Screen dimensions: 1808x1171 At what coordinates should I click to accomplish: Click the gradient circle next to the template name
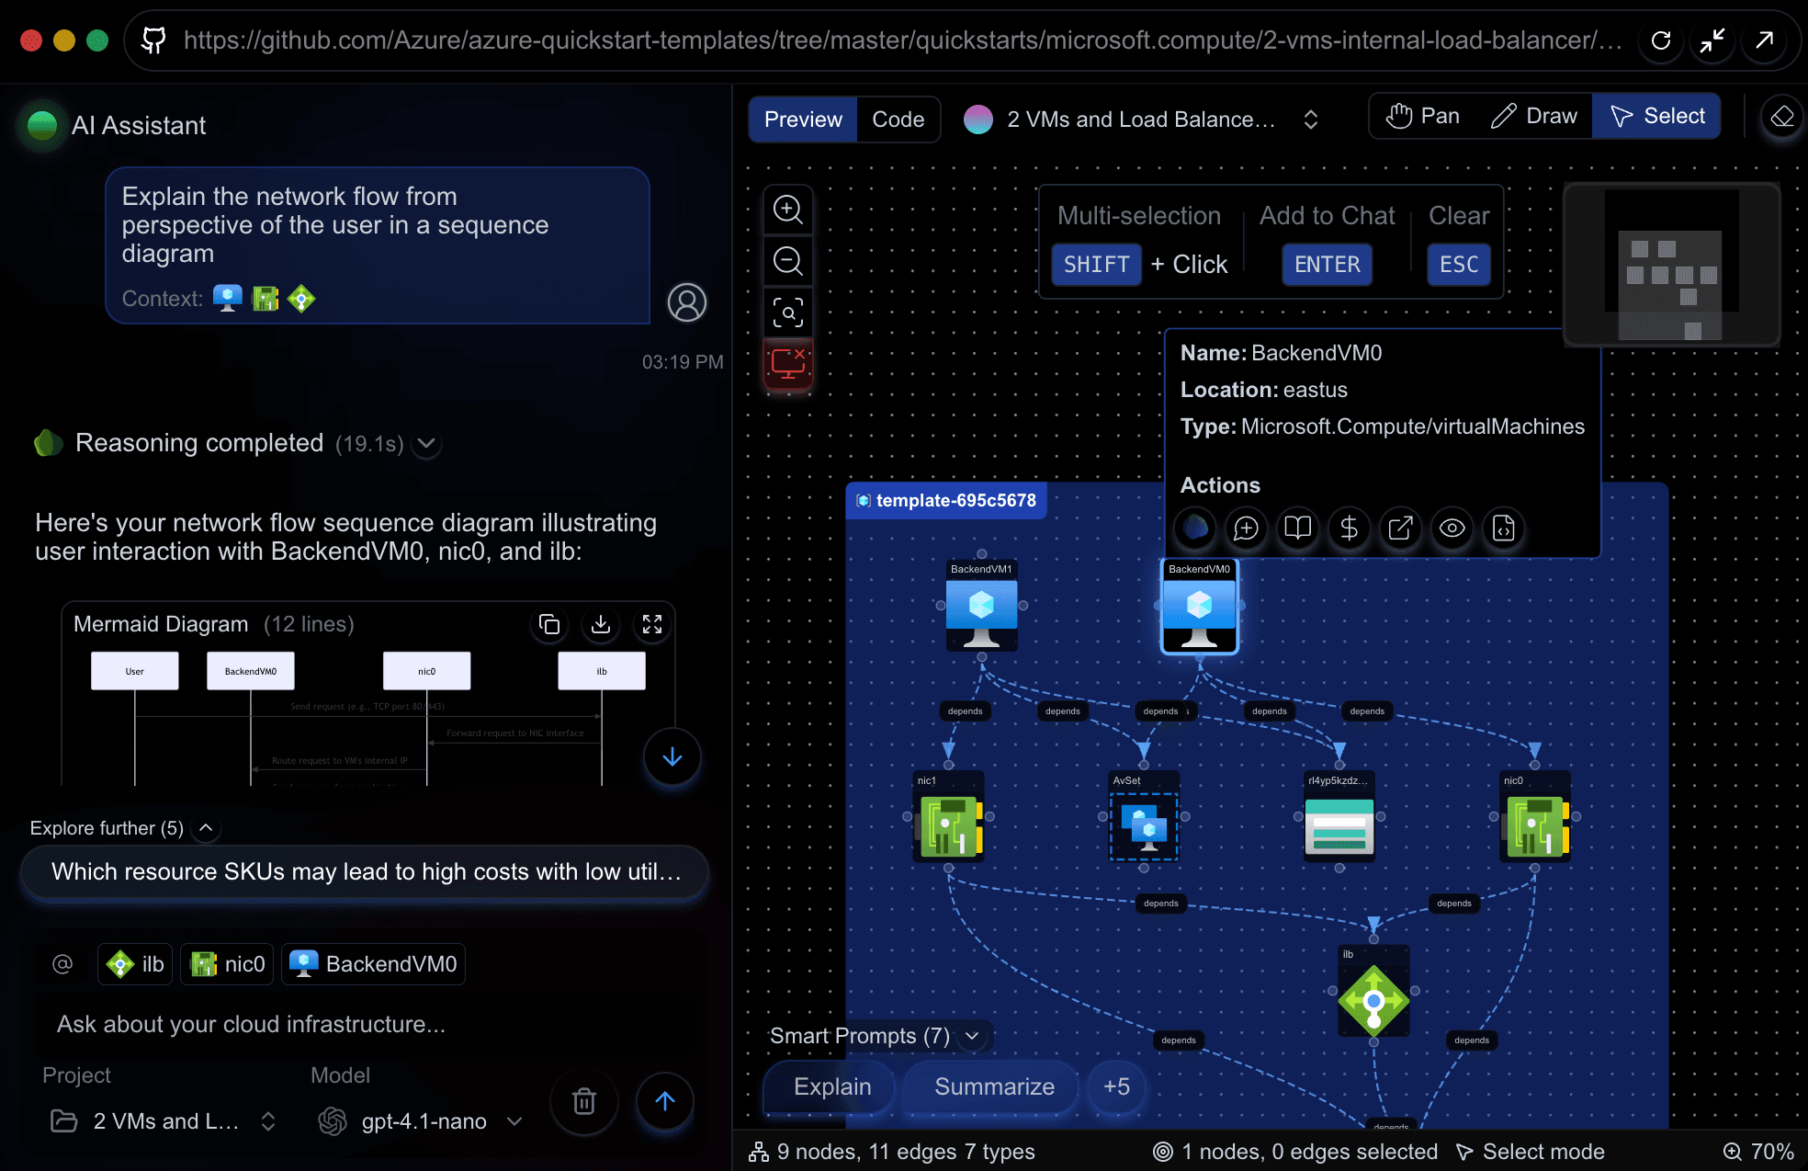(978, 119)
